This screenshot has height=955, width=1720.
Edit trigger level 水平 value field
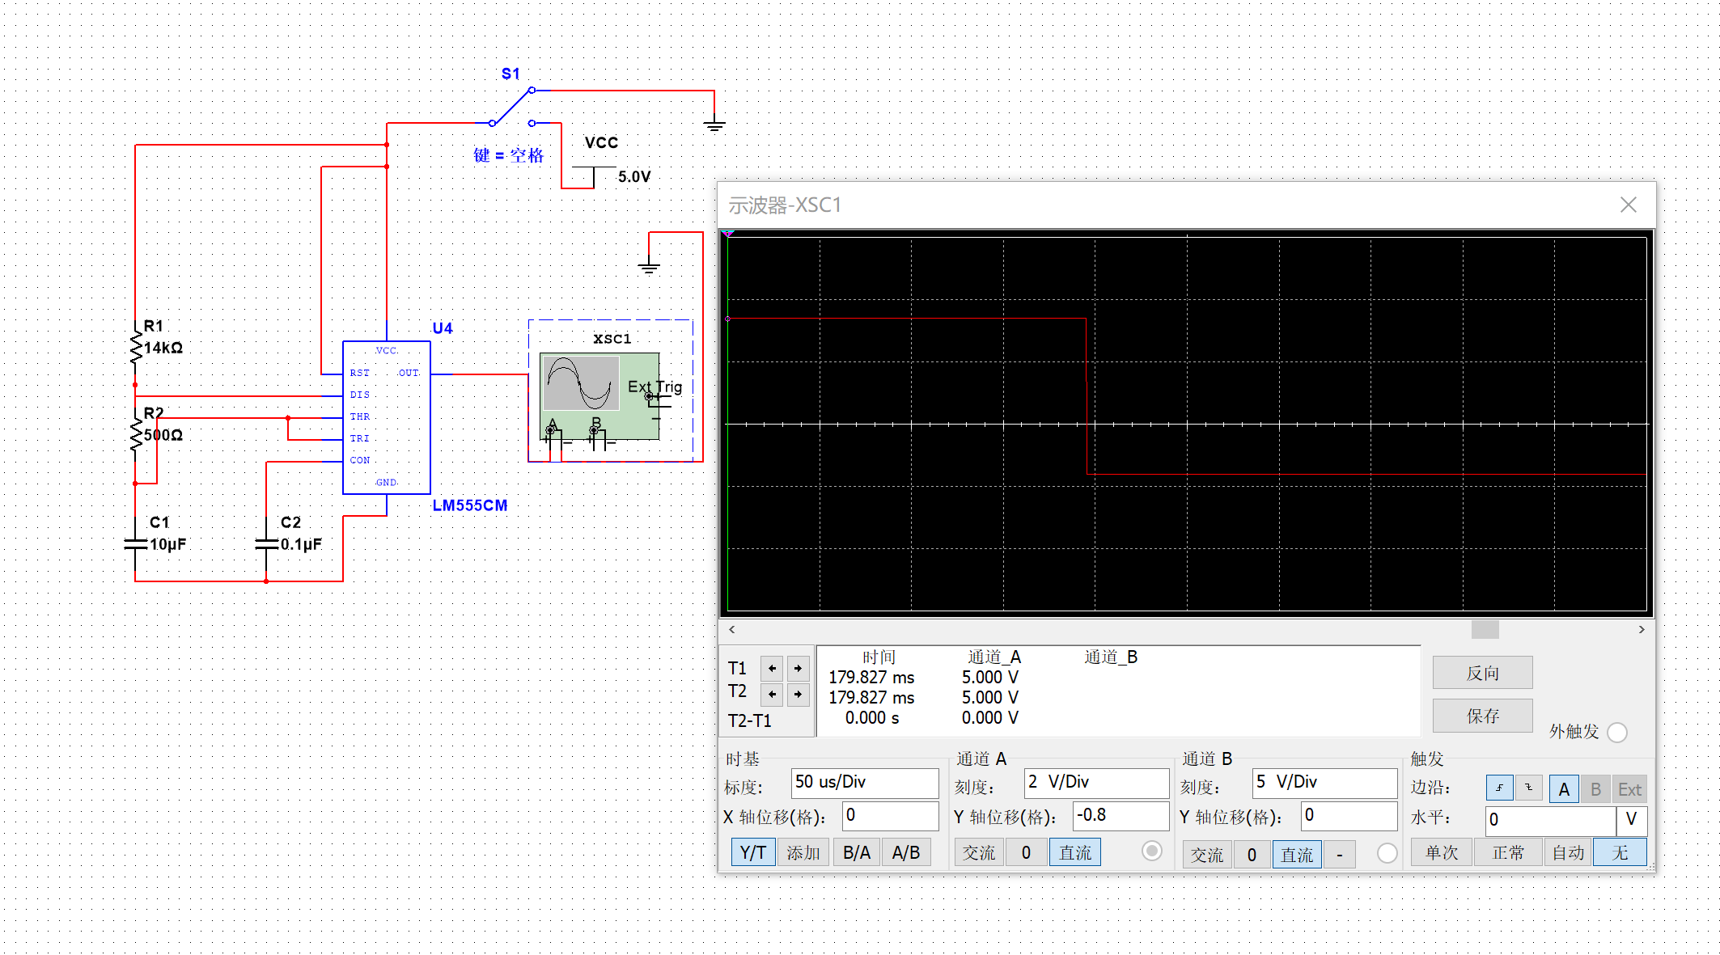[x=1550, y=820]
